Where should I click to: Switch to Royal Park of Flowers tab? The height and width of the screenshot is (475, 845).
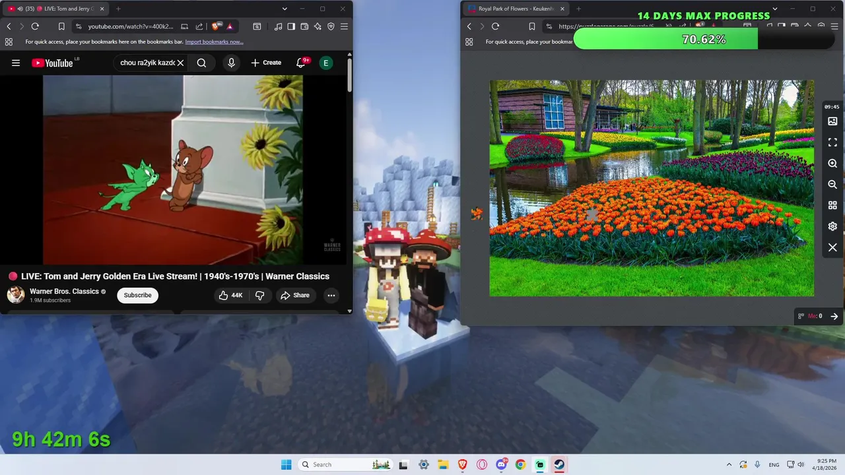click(516, 9)
